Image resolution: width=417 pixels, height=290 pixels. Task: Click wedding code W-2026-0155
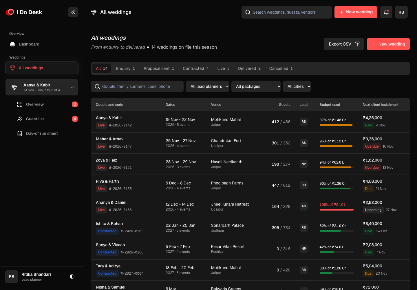click(120, 189)
